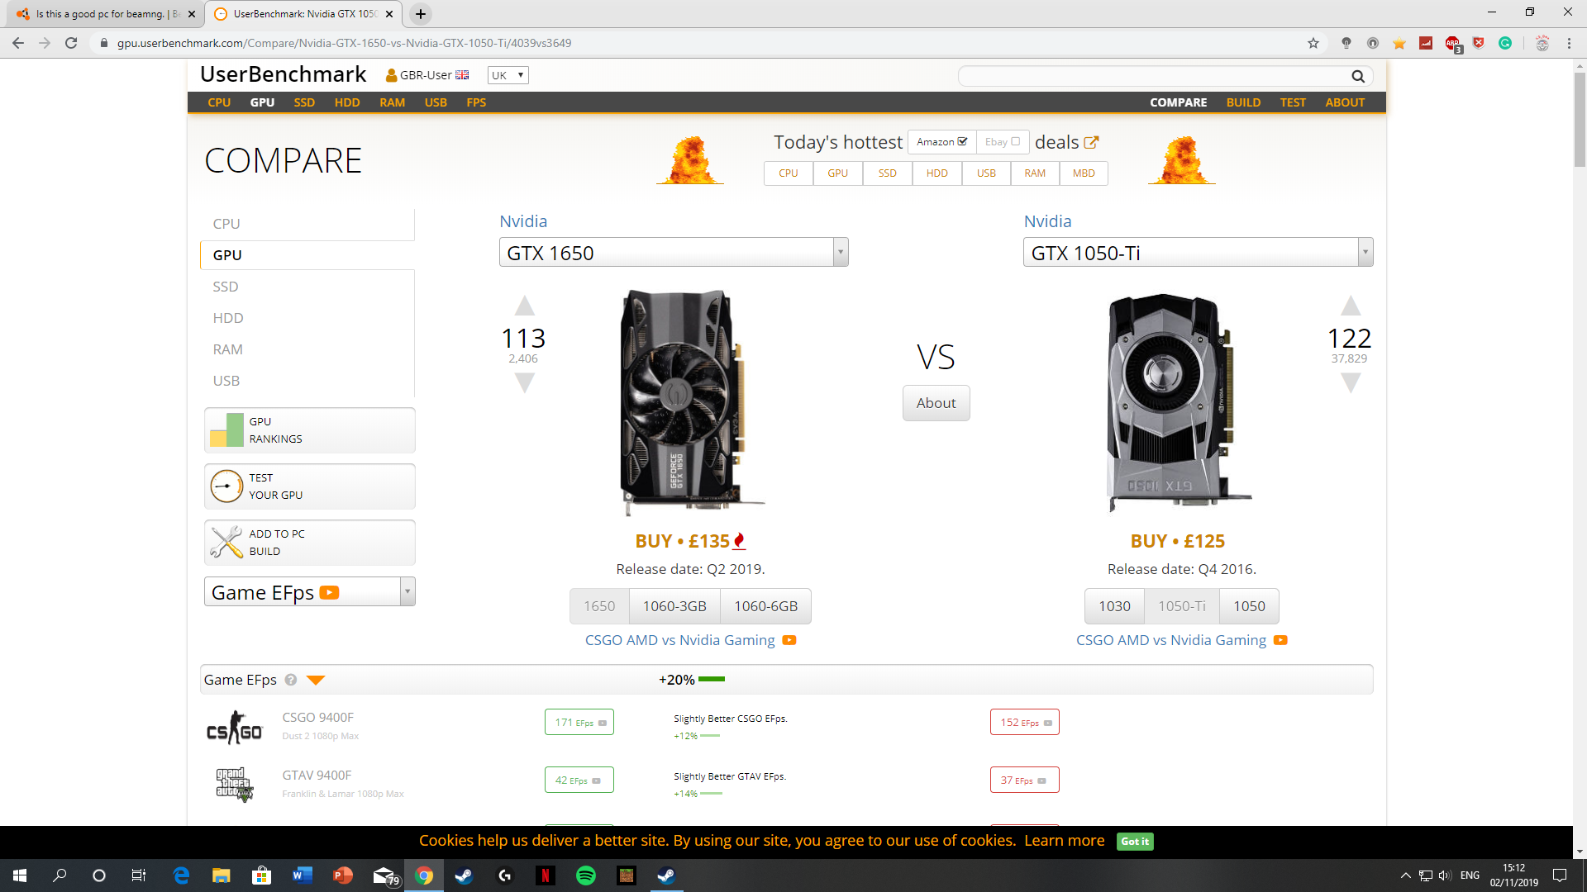Click the About button under VS
1587x892 pixels.
click(x=936, y=403)
